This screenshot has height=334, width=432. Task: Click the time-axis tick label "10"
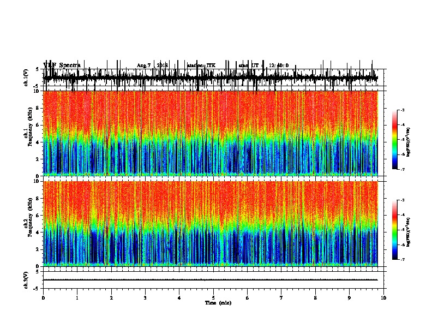383,297
